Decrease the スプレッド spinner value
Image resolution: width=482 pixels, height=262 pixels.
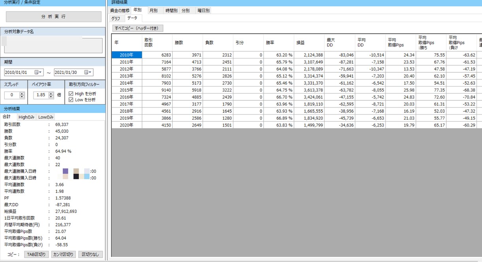pos(22,97)
